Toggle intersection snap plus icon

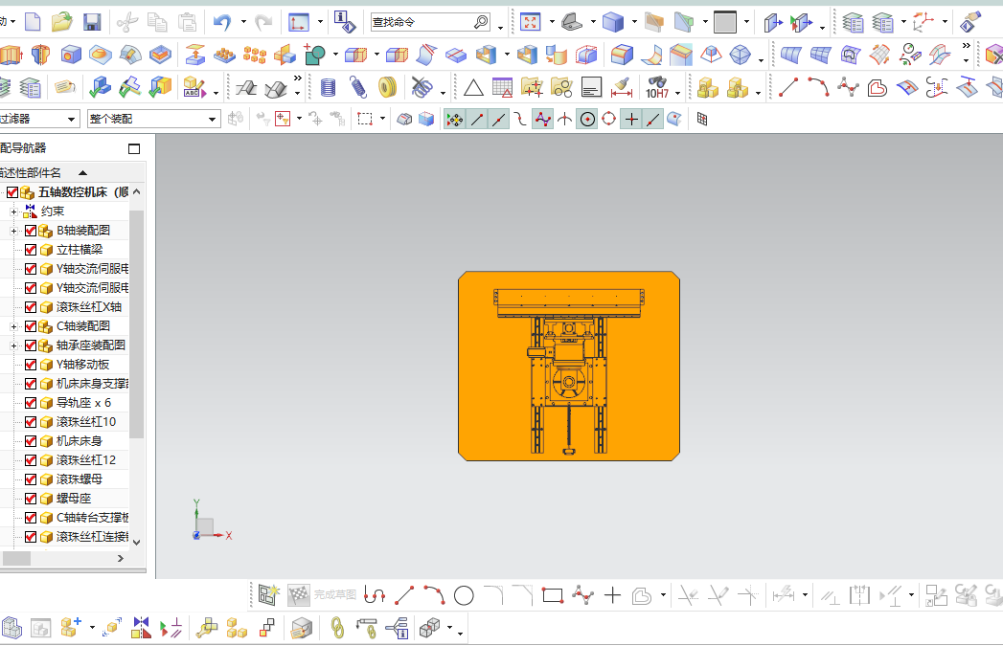630,119
